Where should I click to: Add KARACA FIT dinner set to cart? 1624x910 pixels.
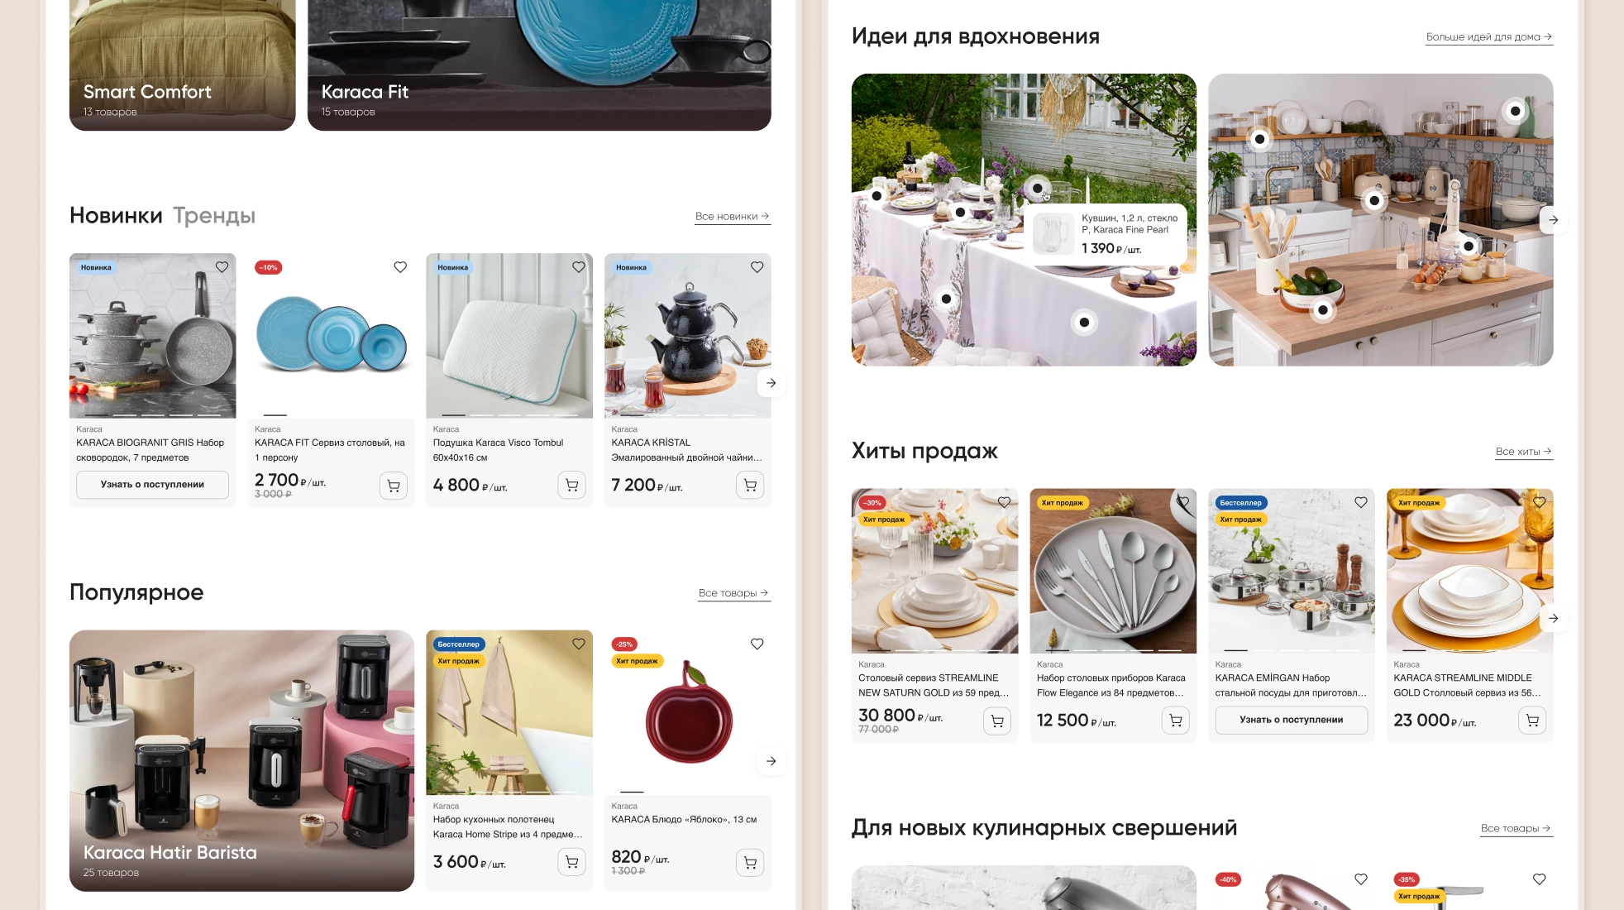[x=394, y=486]
